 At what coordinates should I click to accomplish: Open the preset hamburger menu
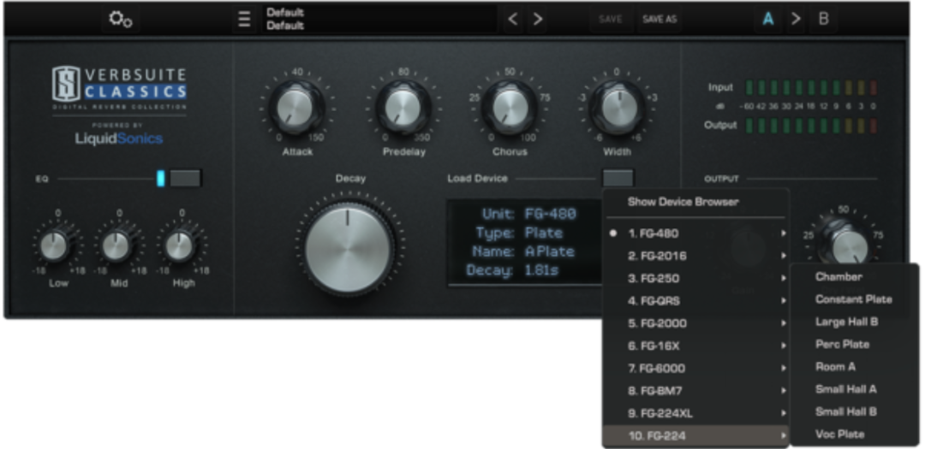coord(243,20)
